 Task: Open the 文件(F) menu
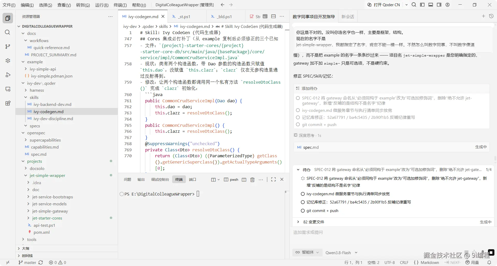(9, 5)
